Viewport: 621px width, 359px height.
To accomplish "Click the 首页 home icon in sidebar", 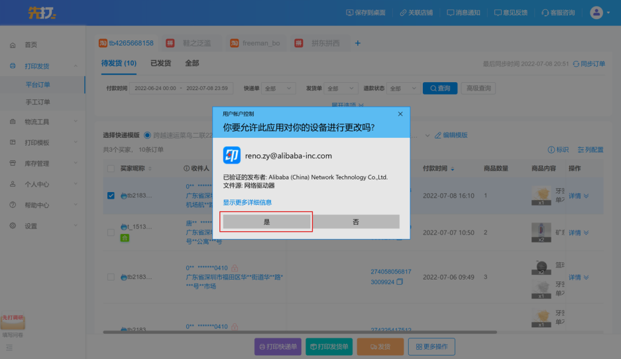I will (13, 45).
